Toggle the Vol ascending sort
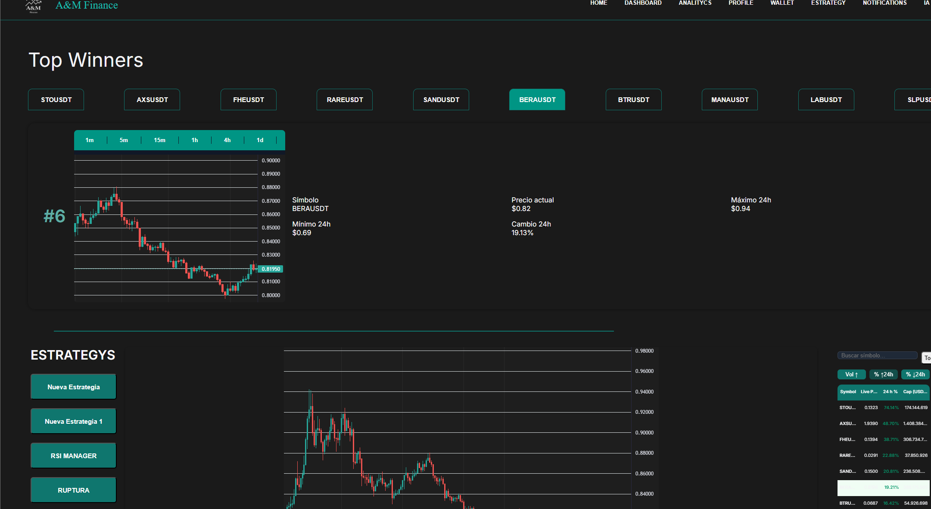Screen dimensions: 931x509 [851, 374]
